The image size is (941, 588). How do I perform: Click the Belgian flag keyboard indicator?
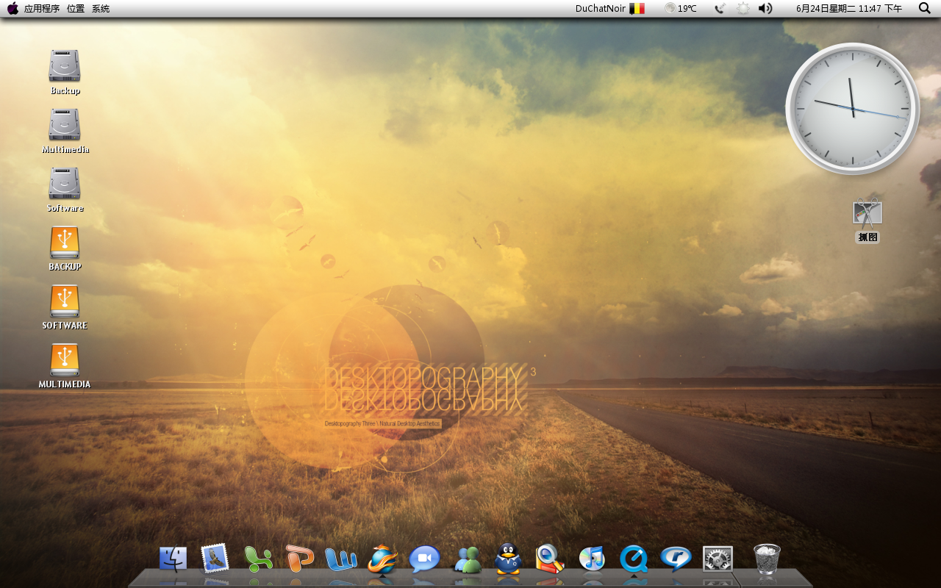click(x=637, y=8)
